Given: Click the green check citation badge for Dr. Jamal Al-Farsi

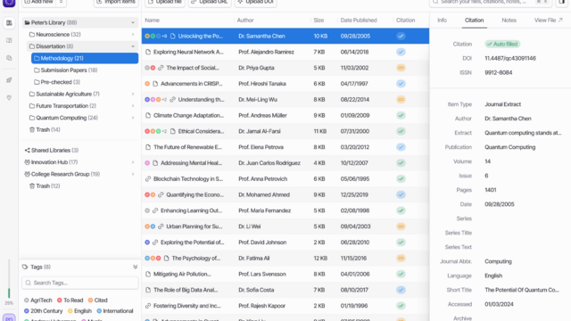Looking at the screenshot, I should (x=401, y=131).
